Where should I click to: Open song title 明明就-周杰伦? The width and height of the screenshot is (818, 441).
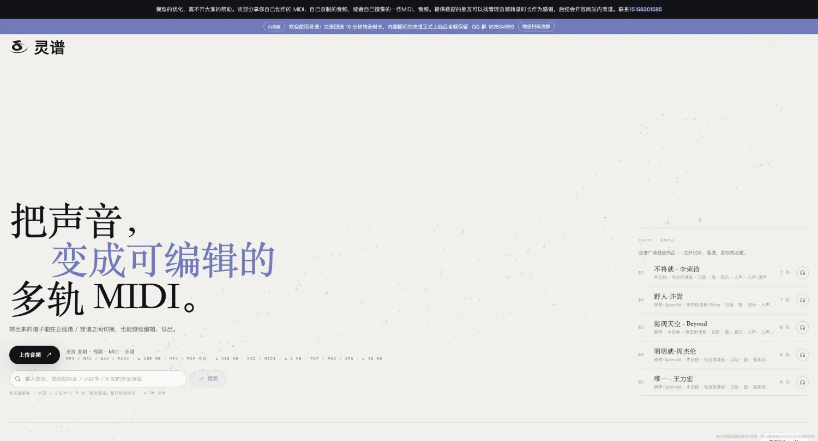675,352
